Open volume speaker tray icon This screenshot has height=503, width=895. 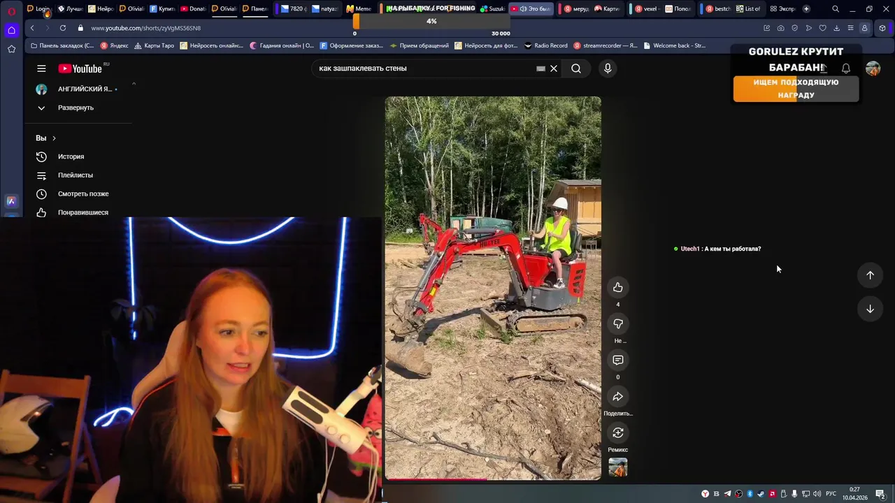coord(817,494)
